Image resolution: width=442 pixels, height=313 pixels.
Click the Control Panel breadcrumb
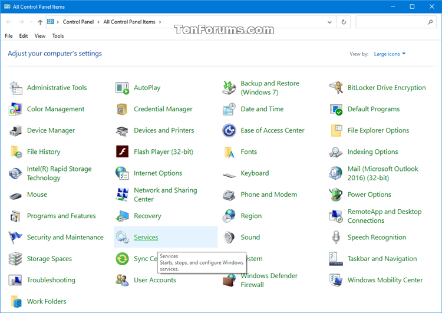tap(78, 22)
